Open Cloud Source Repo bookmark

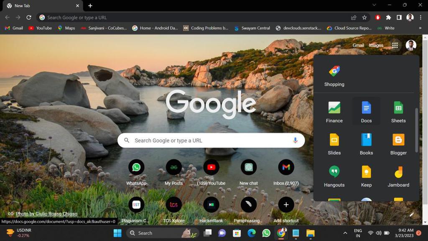(349, 28)
